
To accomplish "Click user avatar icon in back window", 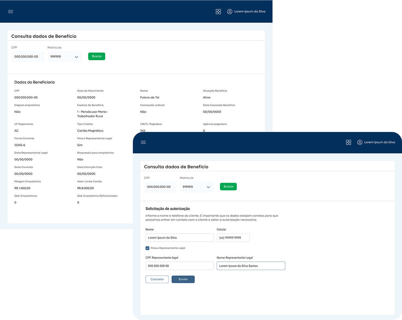I will pos(229,11).
